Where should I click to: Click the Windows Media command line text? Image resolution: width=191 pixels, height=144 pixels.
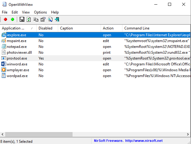click(157, 70)
